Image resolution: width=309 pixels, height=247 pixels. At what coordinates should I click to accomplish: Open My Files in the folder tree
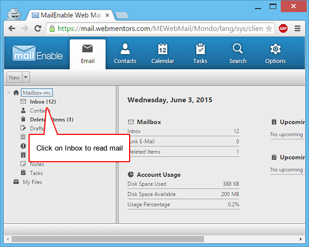pos(32,182)
